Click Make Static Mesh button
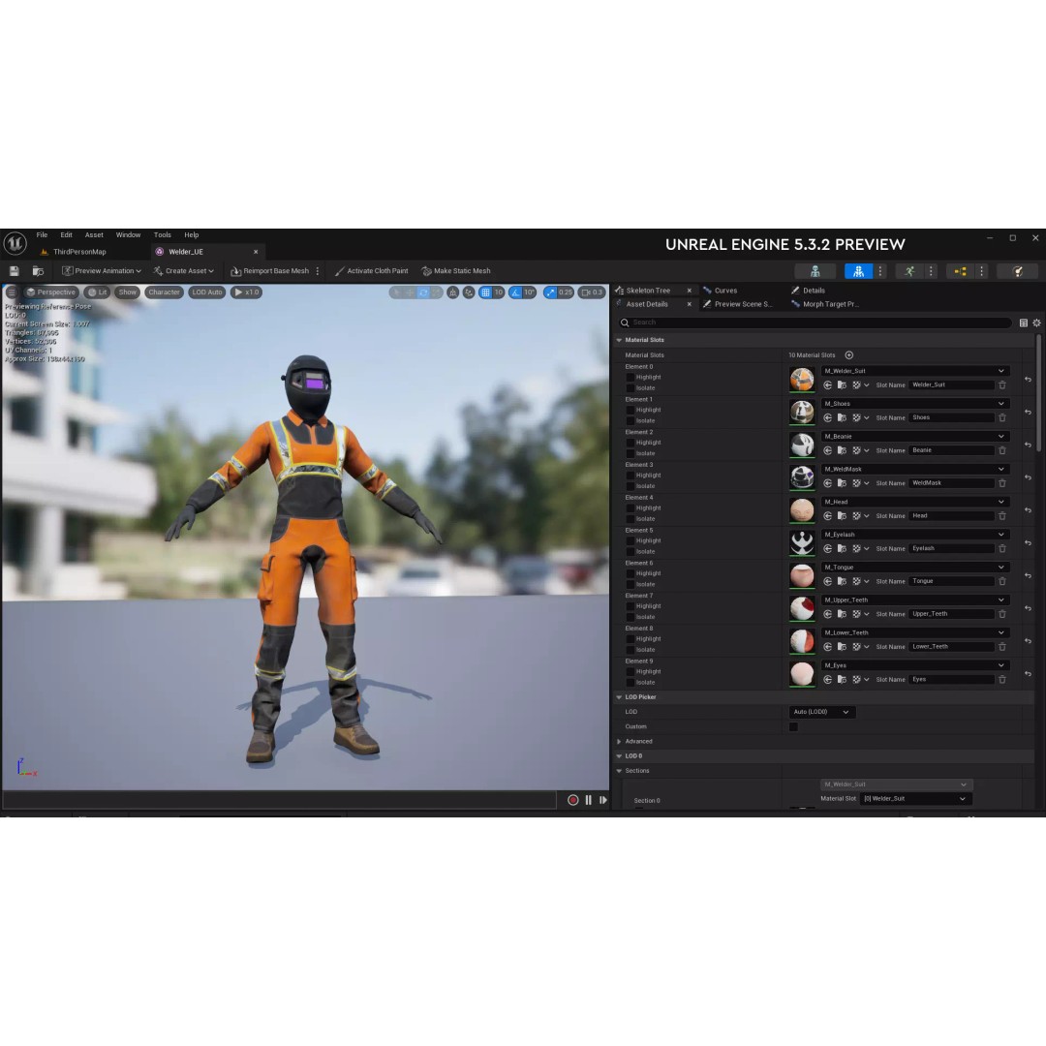This screenshot has width=1046, height=1046. pos(456,271)
